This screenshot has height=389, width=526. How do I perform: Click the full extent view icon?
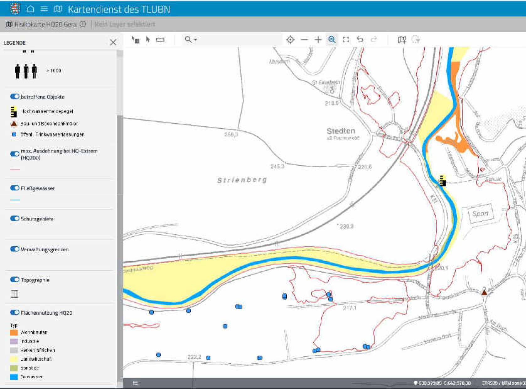[346, 40]
